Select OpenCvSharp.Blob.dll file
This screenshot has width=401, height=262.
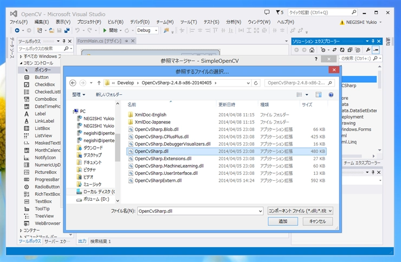(227, 129)
